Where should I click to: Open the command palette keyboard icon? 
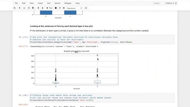pos(86,8)
